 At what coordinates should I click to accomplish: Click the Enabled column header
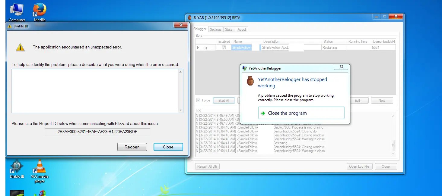tap(224, 42)
